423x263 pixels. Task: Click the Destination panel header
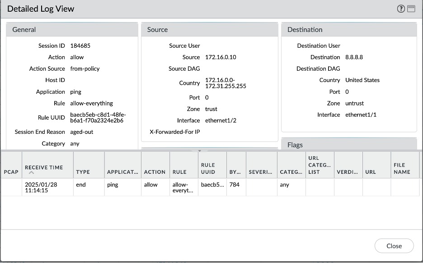click(348, 30)
